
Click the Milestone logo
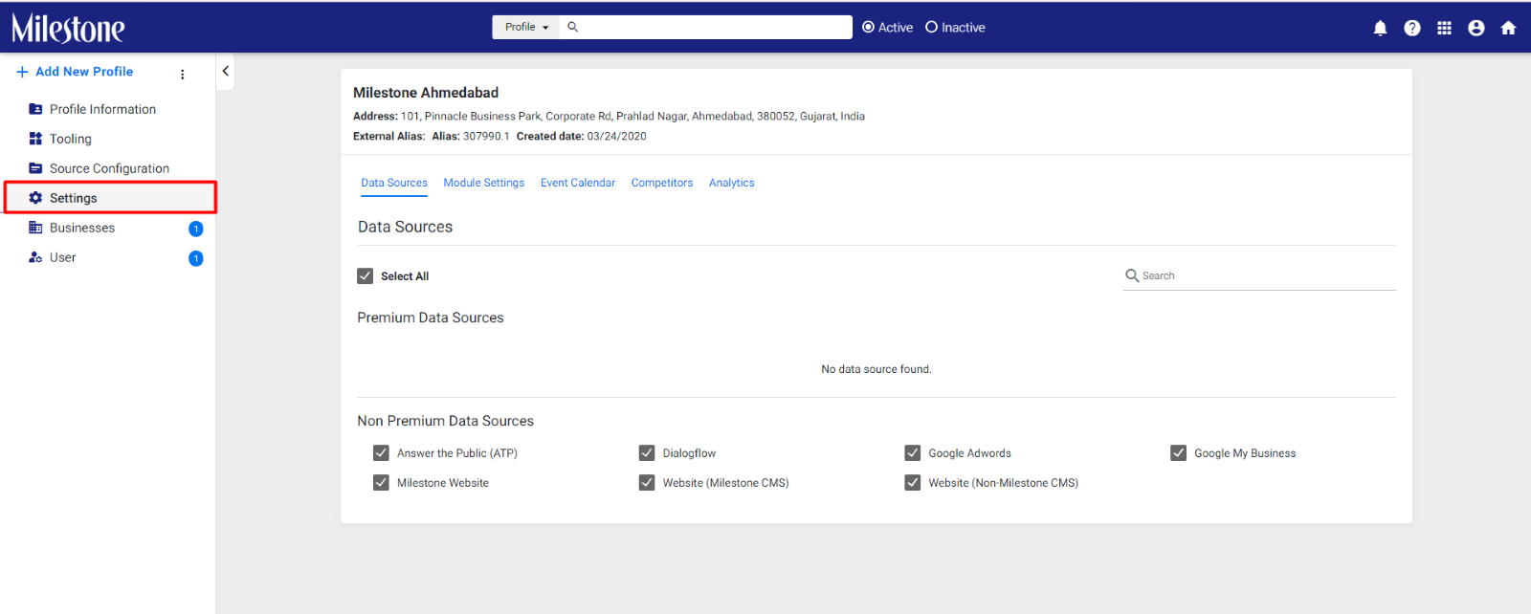click(x=68, y=28)
